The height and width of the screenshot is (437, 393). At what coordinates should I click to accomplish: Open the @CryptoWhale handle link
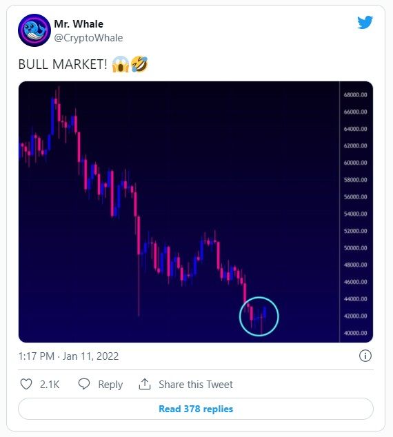pyautogui.click(x=88, y=38)
